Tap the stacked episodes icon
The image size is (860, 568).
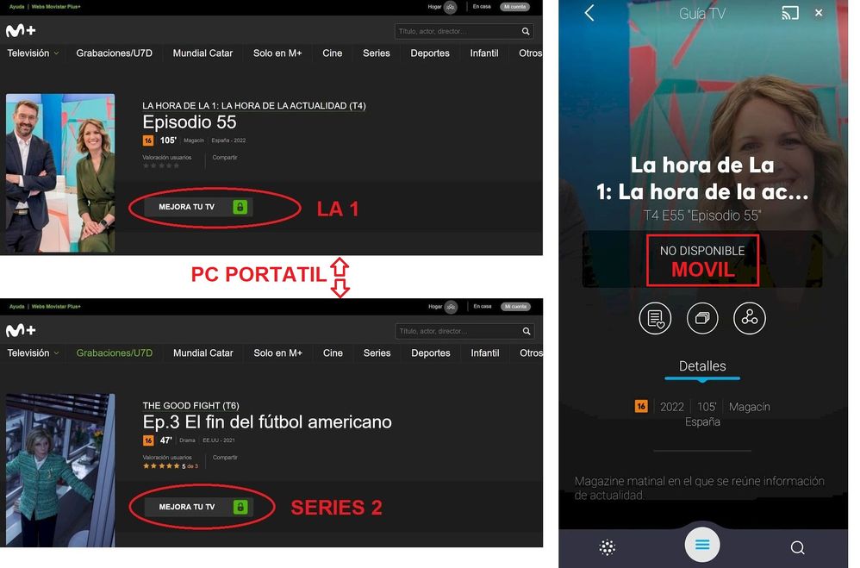point(702,318)
